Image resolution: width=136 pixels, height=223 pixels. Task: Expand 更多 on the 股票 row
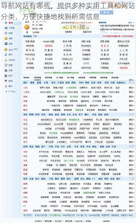pyautogui.click(x=131, y=184)
